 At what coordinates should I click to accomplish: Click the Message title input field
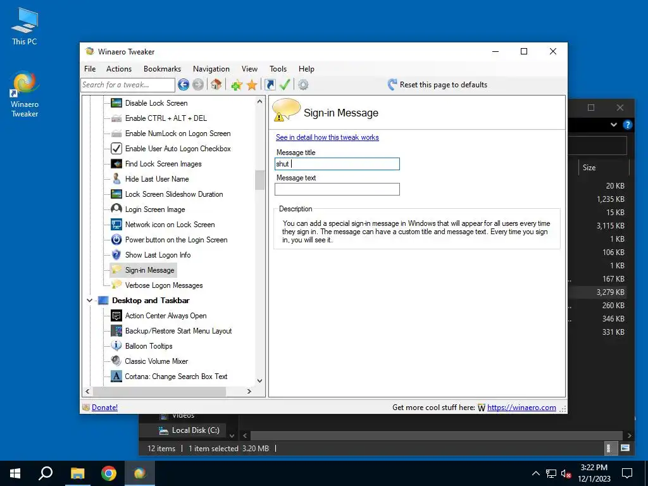(x=337, y=164)
